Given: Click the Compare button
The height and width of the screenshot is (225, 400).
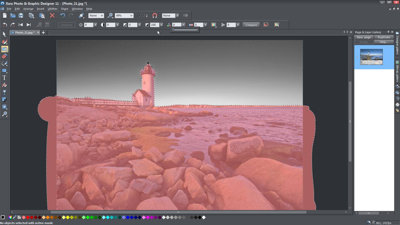Looking at the screenshot, I should [x=251, y=25].
